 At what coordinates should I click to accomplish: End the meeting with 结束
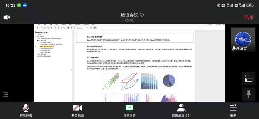249,17
